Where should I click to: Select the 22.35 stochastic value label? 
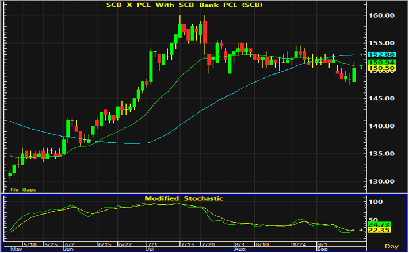pyautogui.click(x=379, y=230)
